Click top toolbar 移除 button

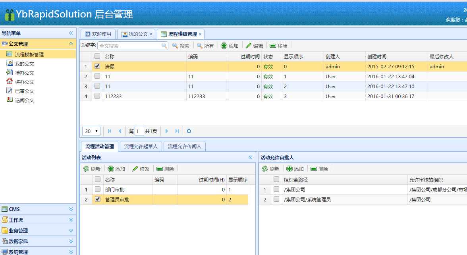point(278,46)
